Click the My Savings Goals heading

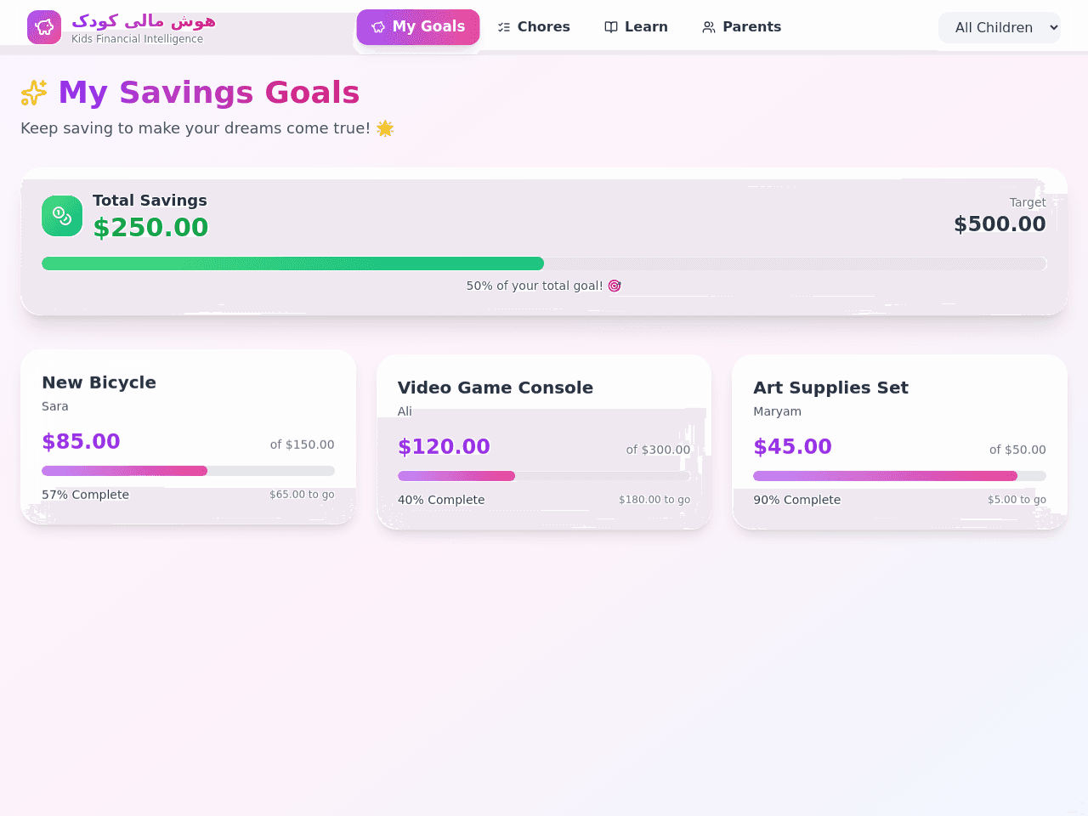tap(209, 93)
